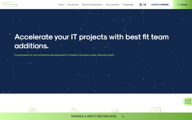Go to Our Customers page
The image size is (192, 120).
[113, 5]
